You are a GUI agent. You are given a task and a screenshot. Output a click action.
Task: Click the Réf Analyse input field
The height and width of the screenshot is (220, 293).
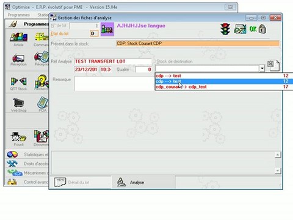tap(113, 61)
